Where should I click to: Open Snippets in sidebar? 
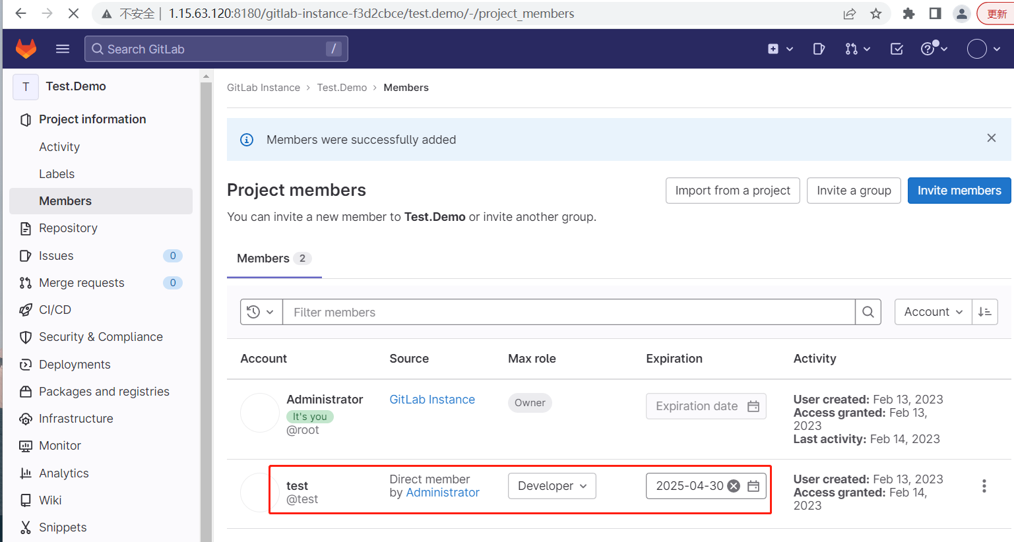63,527
